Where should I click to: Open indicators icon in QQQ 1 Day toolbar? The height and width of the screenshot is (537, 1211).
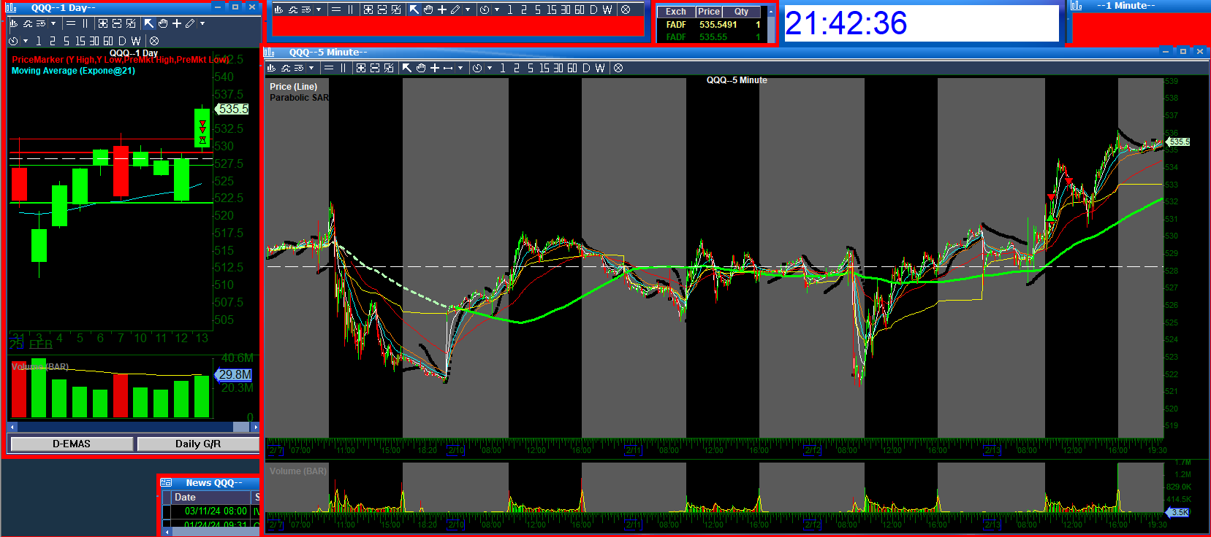28,23
